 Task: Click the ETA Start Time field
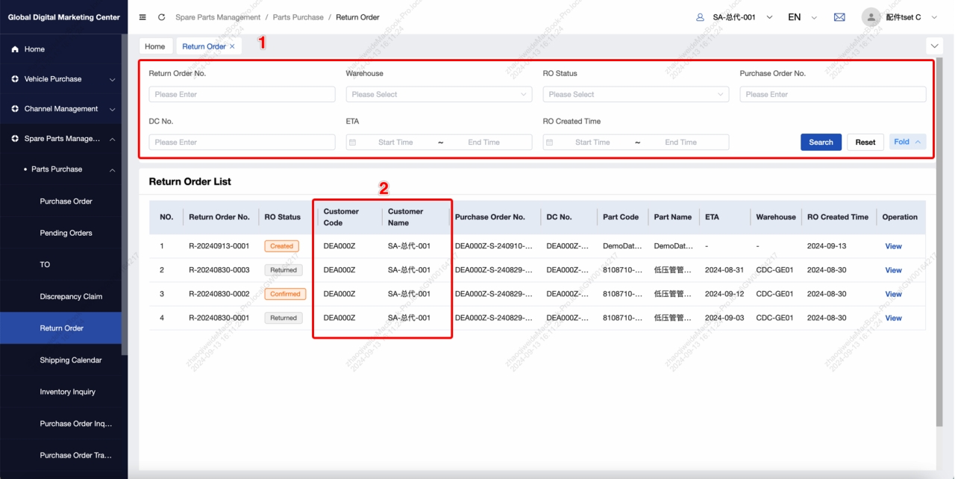point(395,143)
